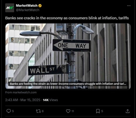Click the gold verified badge
The height and width of the screenshot is (118, 136).
40,6
